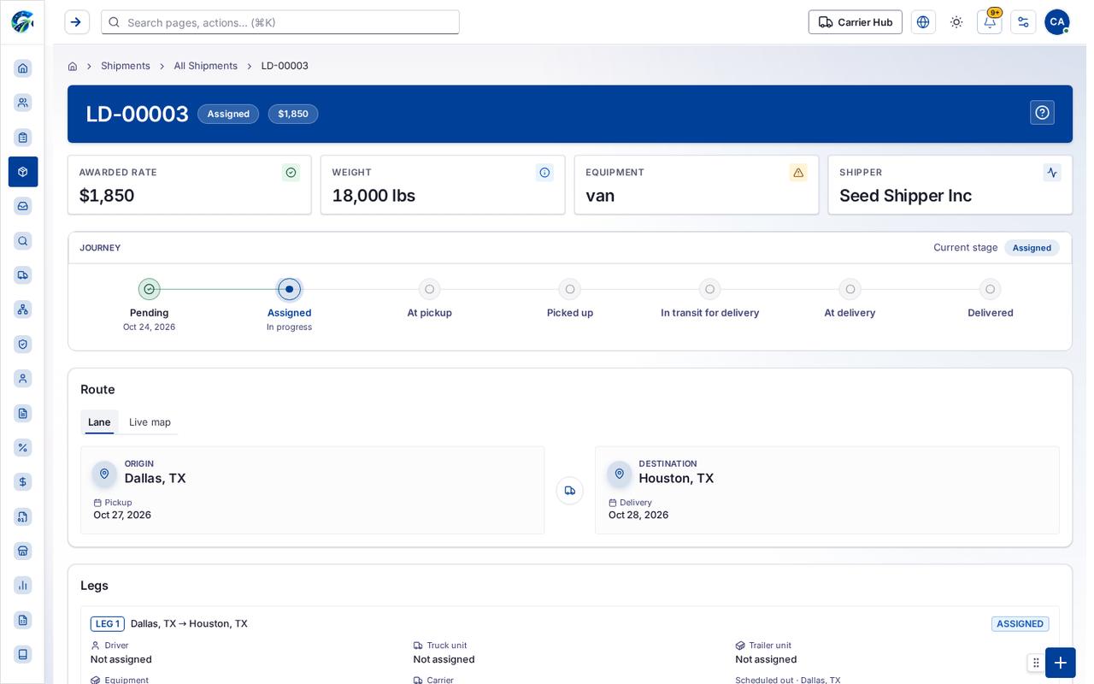Open the single person sidebar icon
The width and height of the screenshot is (1094, 684).
pos(23,379)
